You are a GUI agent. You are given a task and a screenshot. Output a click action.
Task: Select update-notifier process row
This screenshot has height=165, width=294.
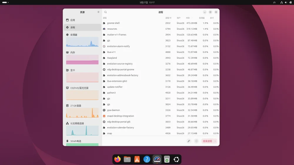tap(161, 87)
